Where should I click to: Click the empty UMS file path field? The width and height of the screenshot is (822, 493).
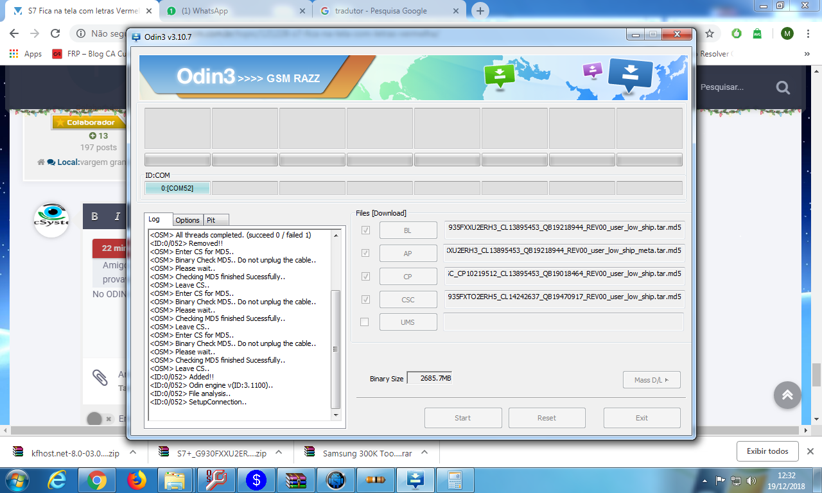pyautogui.click(x=564, y=322)
